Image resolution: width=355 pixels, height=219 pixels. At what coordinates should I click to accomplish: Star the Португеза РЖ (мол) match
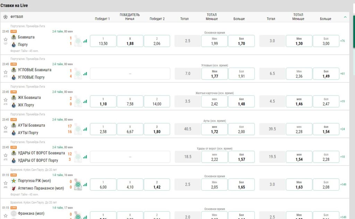(6, 183)
